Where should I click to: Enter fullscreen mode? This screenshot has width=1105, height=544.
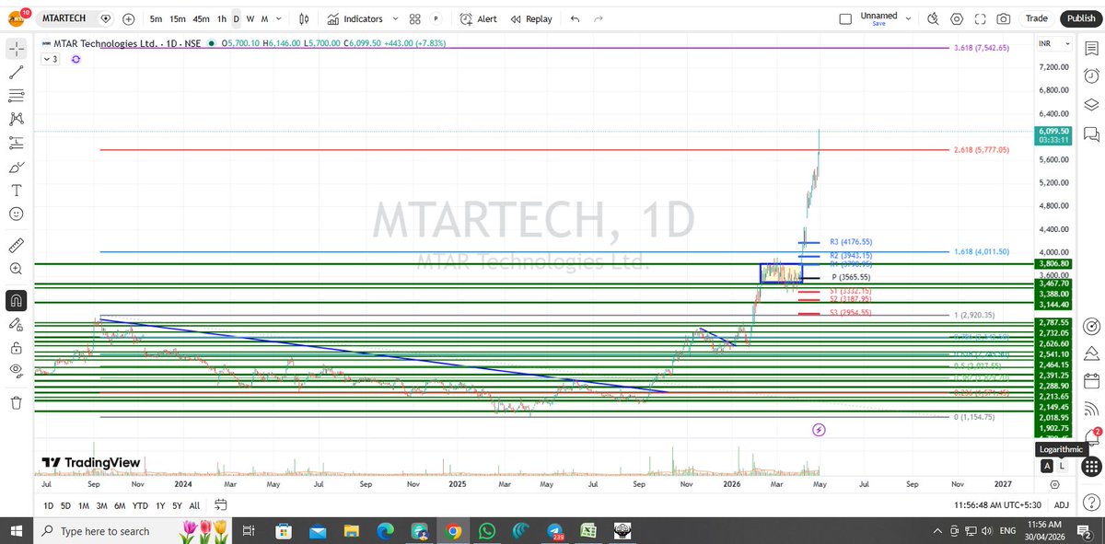(980, 18)
